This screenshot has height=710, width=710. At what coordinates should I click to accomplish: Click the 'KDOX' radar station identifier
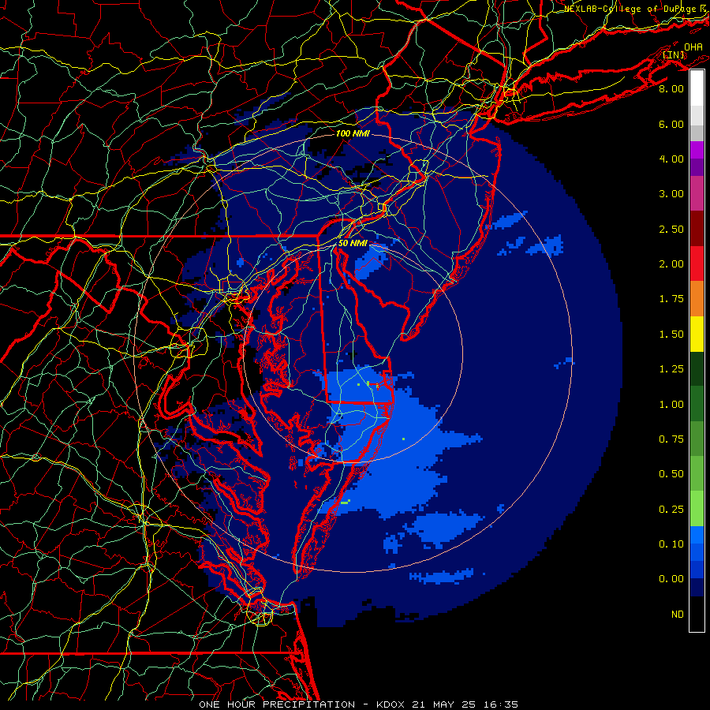point(391,704)
